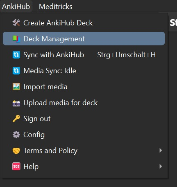177x187 pixels.
Task: Click the hammer and wrench icon
Action: pos(16,23)
